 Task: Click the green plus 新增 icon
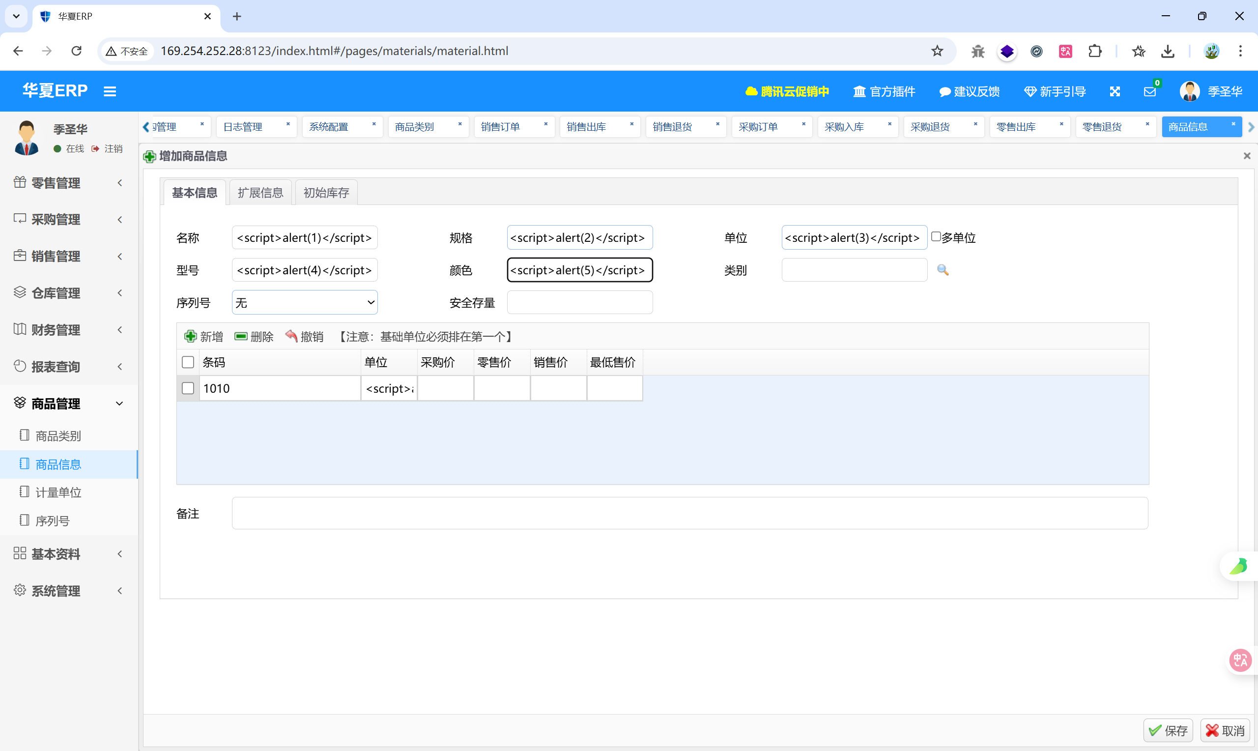[191, 336]
